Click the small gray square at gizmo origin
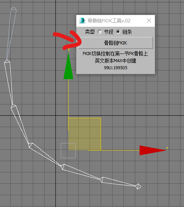Viewport: 184px width, 207px height. click(x=68, y=150)
